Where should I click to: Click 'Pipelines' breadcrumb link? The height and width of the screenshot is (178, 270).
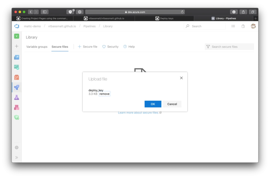pos(89,26)
